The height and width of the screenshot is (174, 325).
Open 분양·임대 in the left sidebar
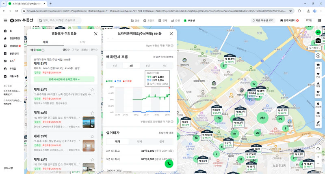pos(11,53)
